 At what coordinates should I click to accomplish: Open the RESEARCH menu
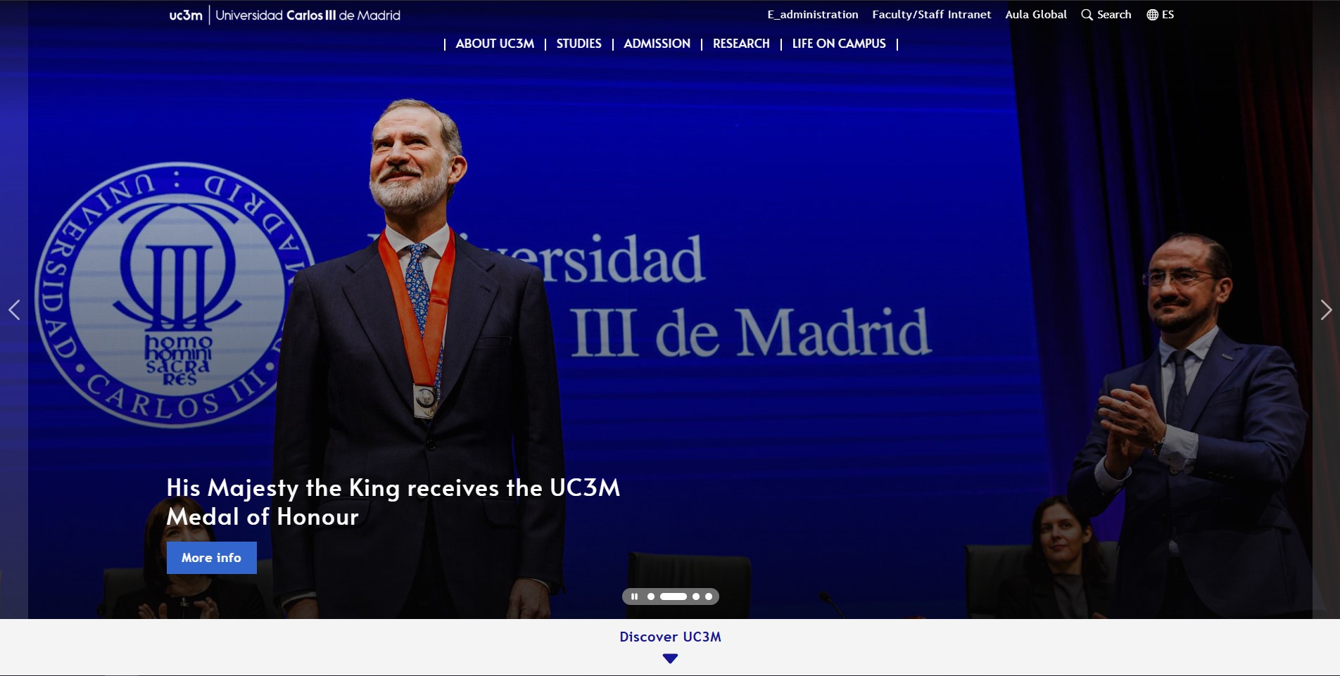point(741,44)
